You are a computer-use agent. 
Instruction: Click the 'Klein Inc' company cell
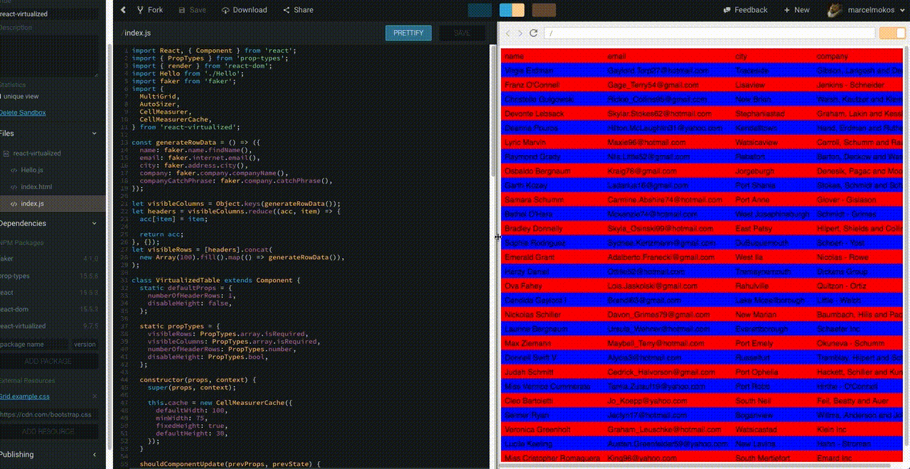point(832,429)
